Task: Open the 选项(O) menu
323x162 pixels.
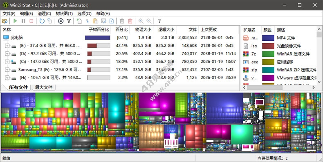Action: tap(84, 13)
